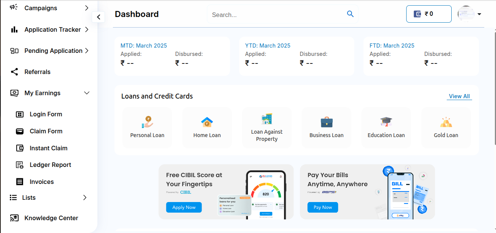
Task: Select the Gold Loan icon
Action: pos(446,122)
